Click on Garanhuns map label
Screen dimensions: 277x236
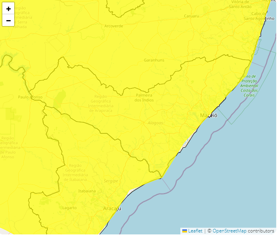pyautogui.click(x=154, y=60)
